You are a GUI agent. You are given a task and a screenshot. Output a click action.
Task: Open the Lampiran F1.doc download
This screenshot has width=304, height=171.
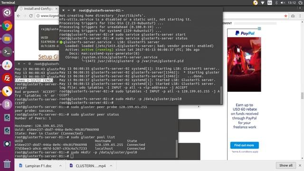(x=38, y=166)
